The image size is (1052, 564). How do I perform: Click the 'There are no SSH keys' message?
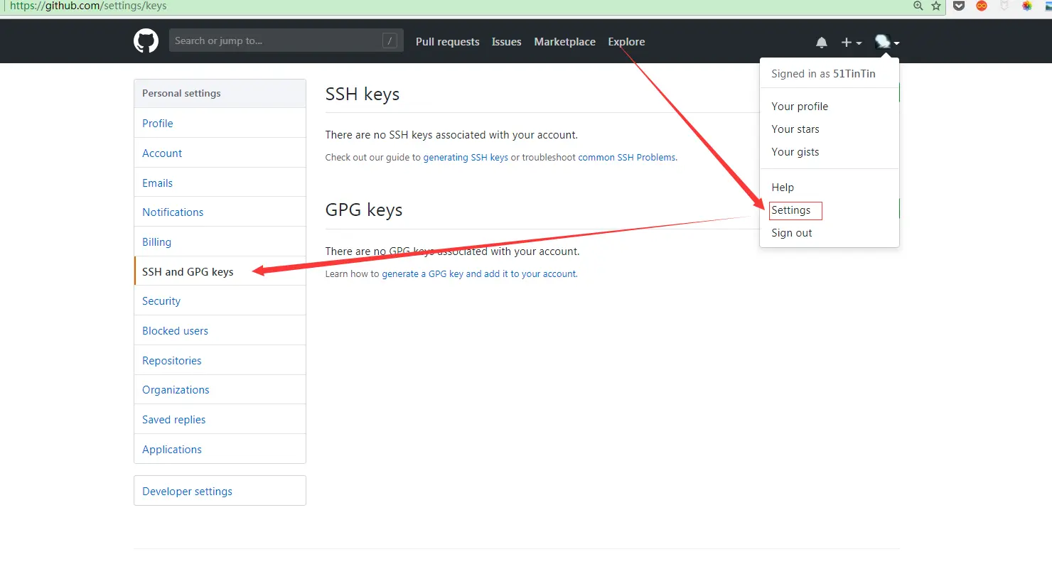[x=451, y=135]
